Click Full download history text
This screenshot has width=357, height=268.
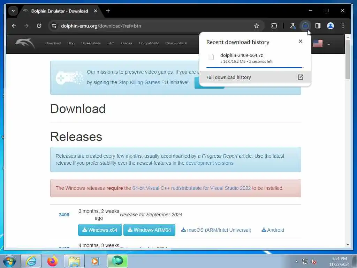(x=229, y=77)
